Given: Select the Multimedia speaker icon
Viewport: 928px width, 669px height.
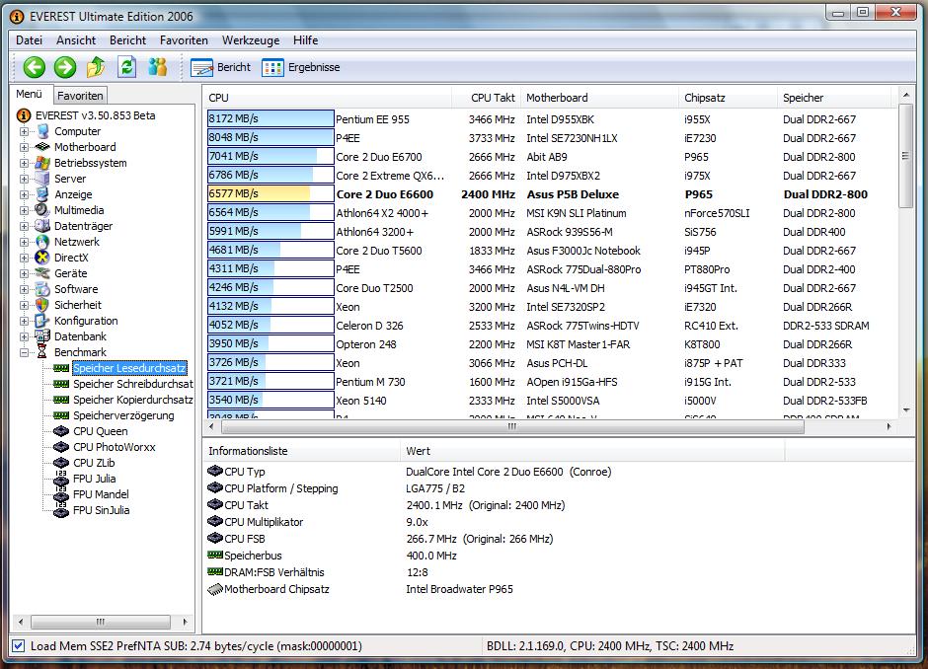Looking at the screenshot, I should click(42, 210).
